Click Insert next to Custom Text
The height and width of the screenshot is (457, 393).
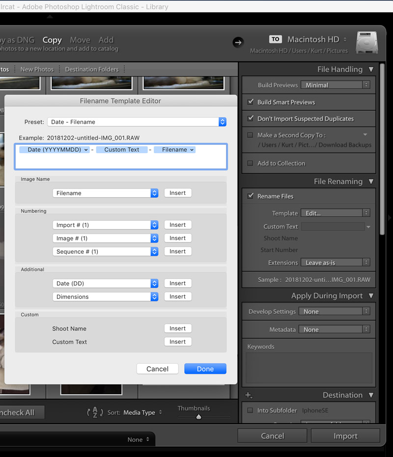point(178,342)
